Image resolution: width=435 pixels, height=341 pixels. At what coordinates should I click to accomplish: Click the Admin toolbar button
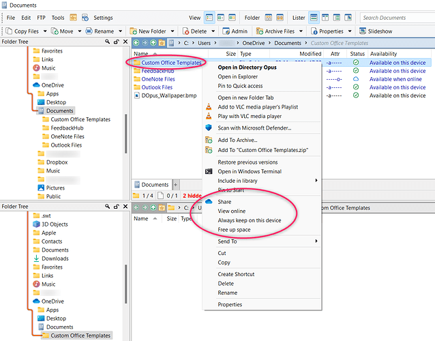point(235,31)
